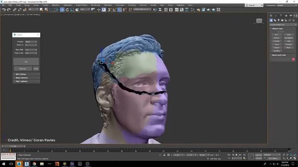Click the Undo arrow in the main toolbar

4,10
